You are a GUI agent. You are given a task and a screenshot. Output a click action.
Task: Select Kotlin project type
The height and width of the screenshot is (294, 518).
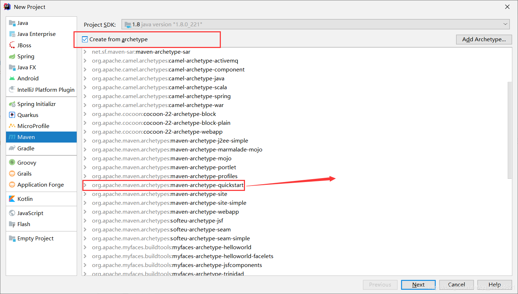[x=41, y=199]
